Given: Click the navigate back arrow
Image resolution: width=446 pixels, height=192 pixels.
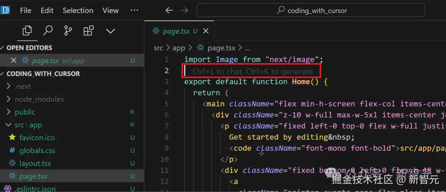Looking at the screenshot, I should pyautogui.click(x=169, y=10).
